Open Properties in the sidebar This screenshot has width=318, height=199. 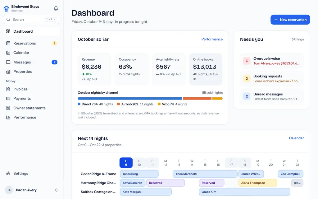click(x=32, y=72)
